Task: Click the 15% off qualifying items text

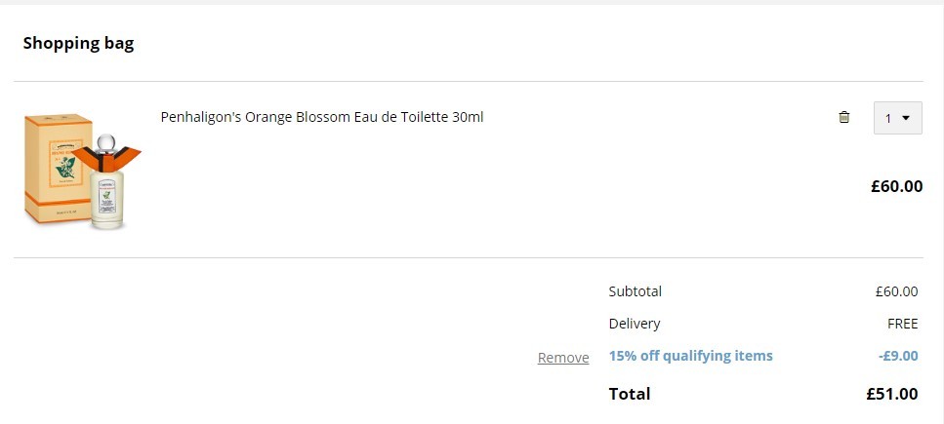Action: pos(690,356)
